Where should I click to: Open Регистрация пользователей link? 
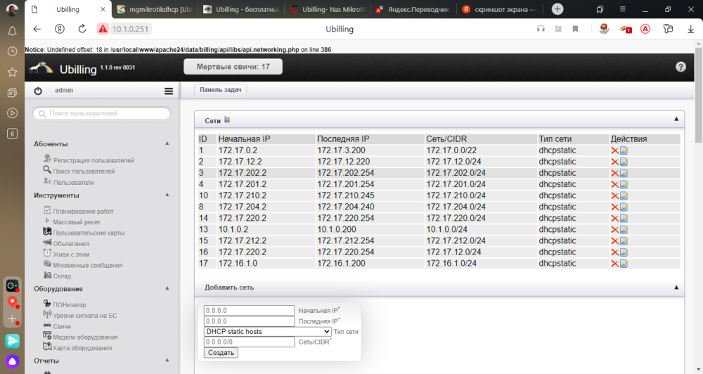[93, 160]
